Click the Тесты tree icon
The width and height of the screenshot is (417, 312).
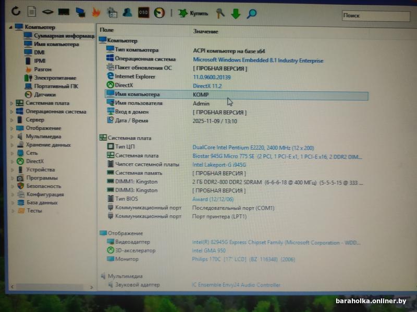pyautogui.click(x=21, y=211)
